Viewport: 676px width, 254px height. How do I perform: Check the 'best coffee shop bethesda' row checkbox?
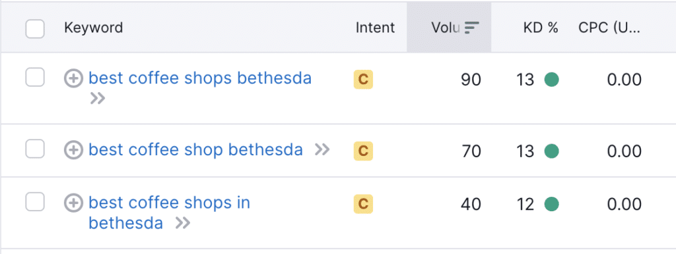[35, 149]
